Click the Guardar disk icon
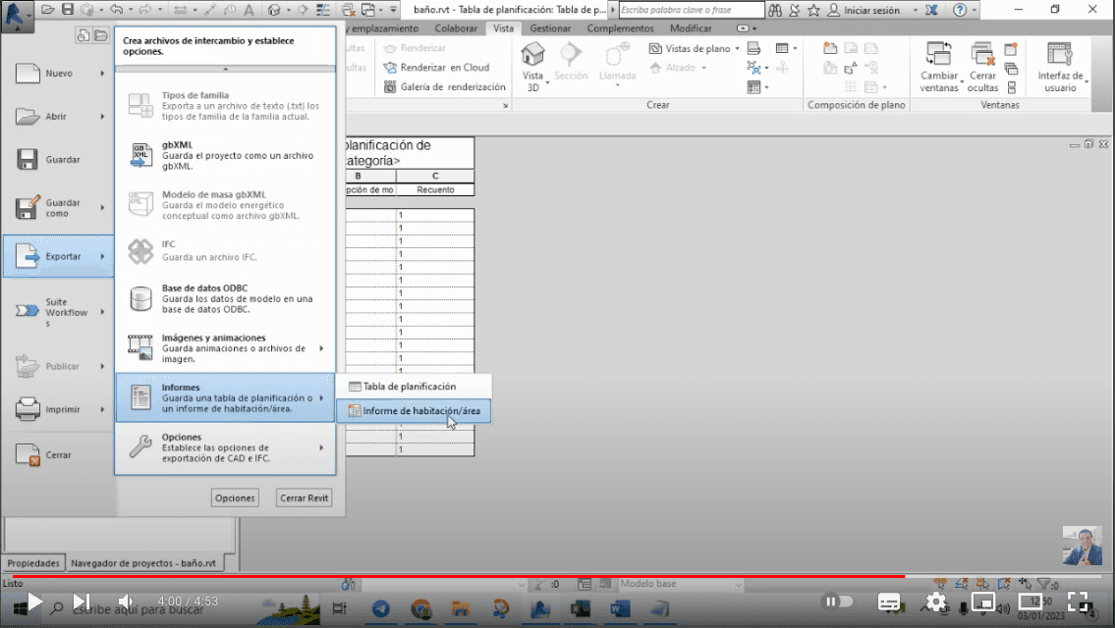Image resolution: width=1115 pixels, height=628 pixels. pyautogui.click(x=28, y=160)
